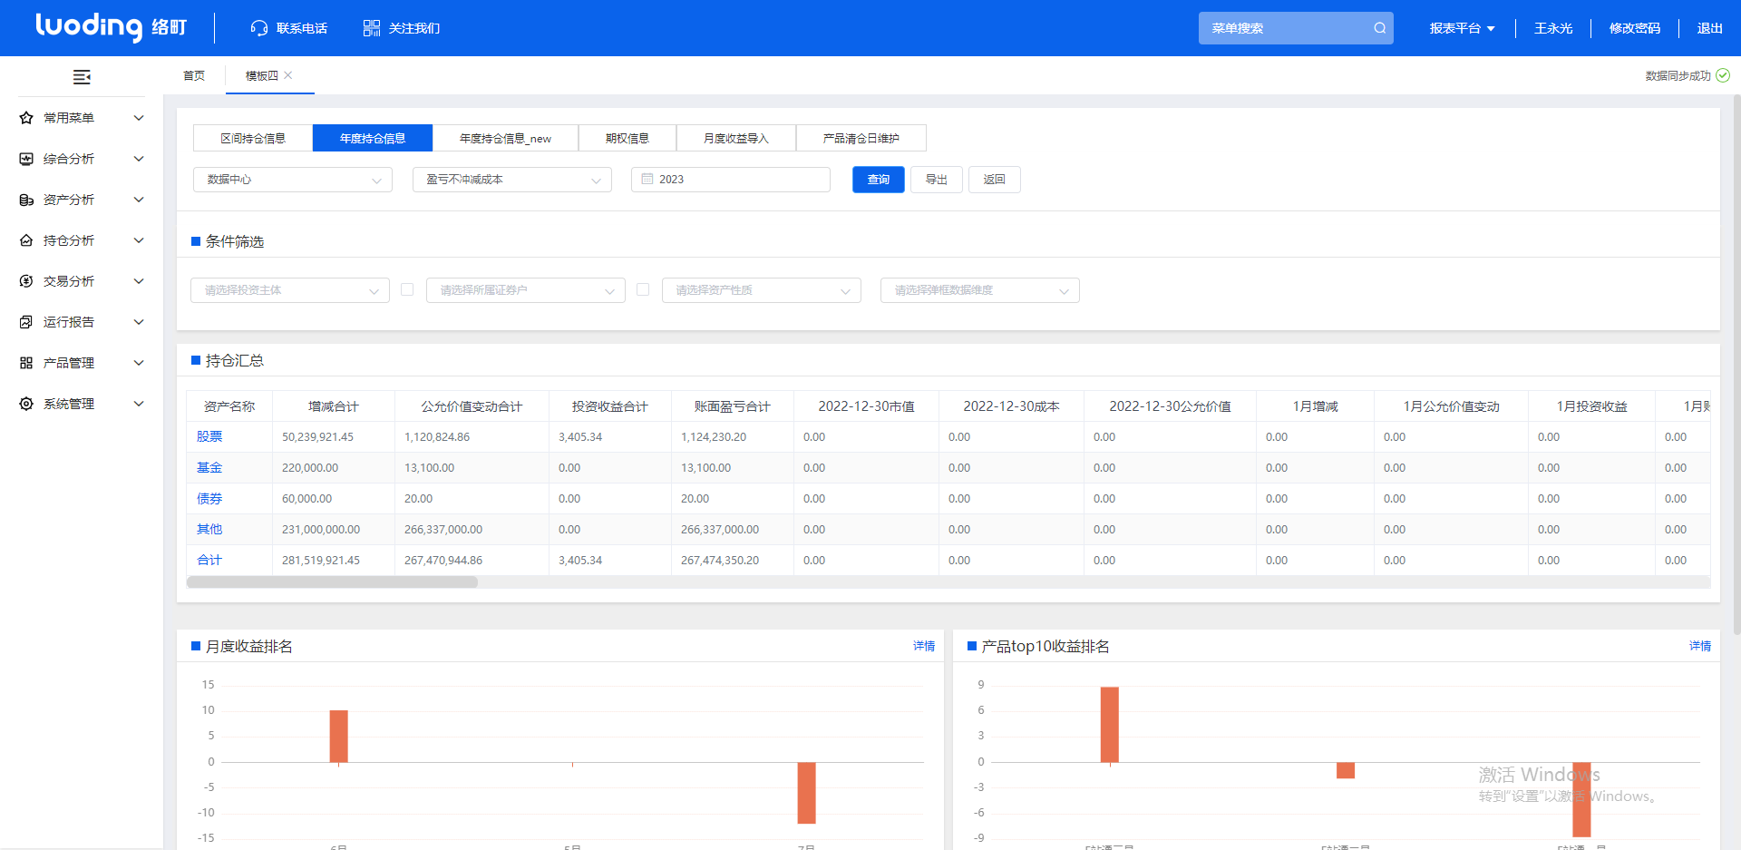Click the 资产分析 coins icon
Image resolution: width=1741 pixels, height=850 pixels.
[26, 200]
